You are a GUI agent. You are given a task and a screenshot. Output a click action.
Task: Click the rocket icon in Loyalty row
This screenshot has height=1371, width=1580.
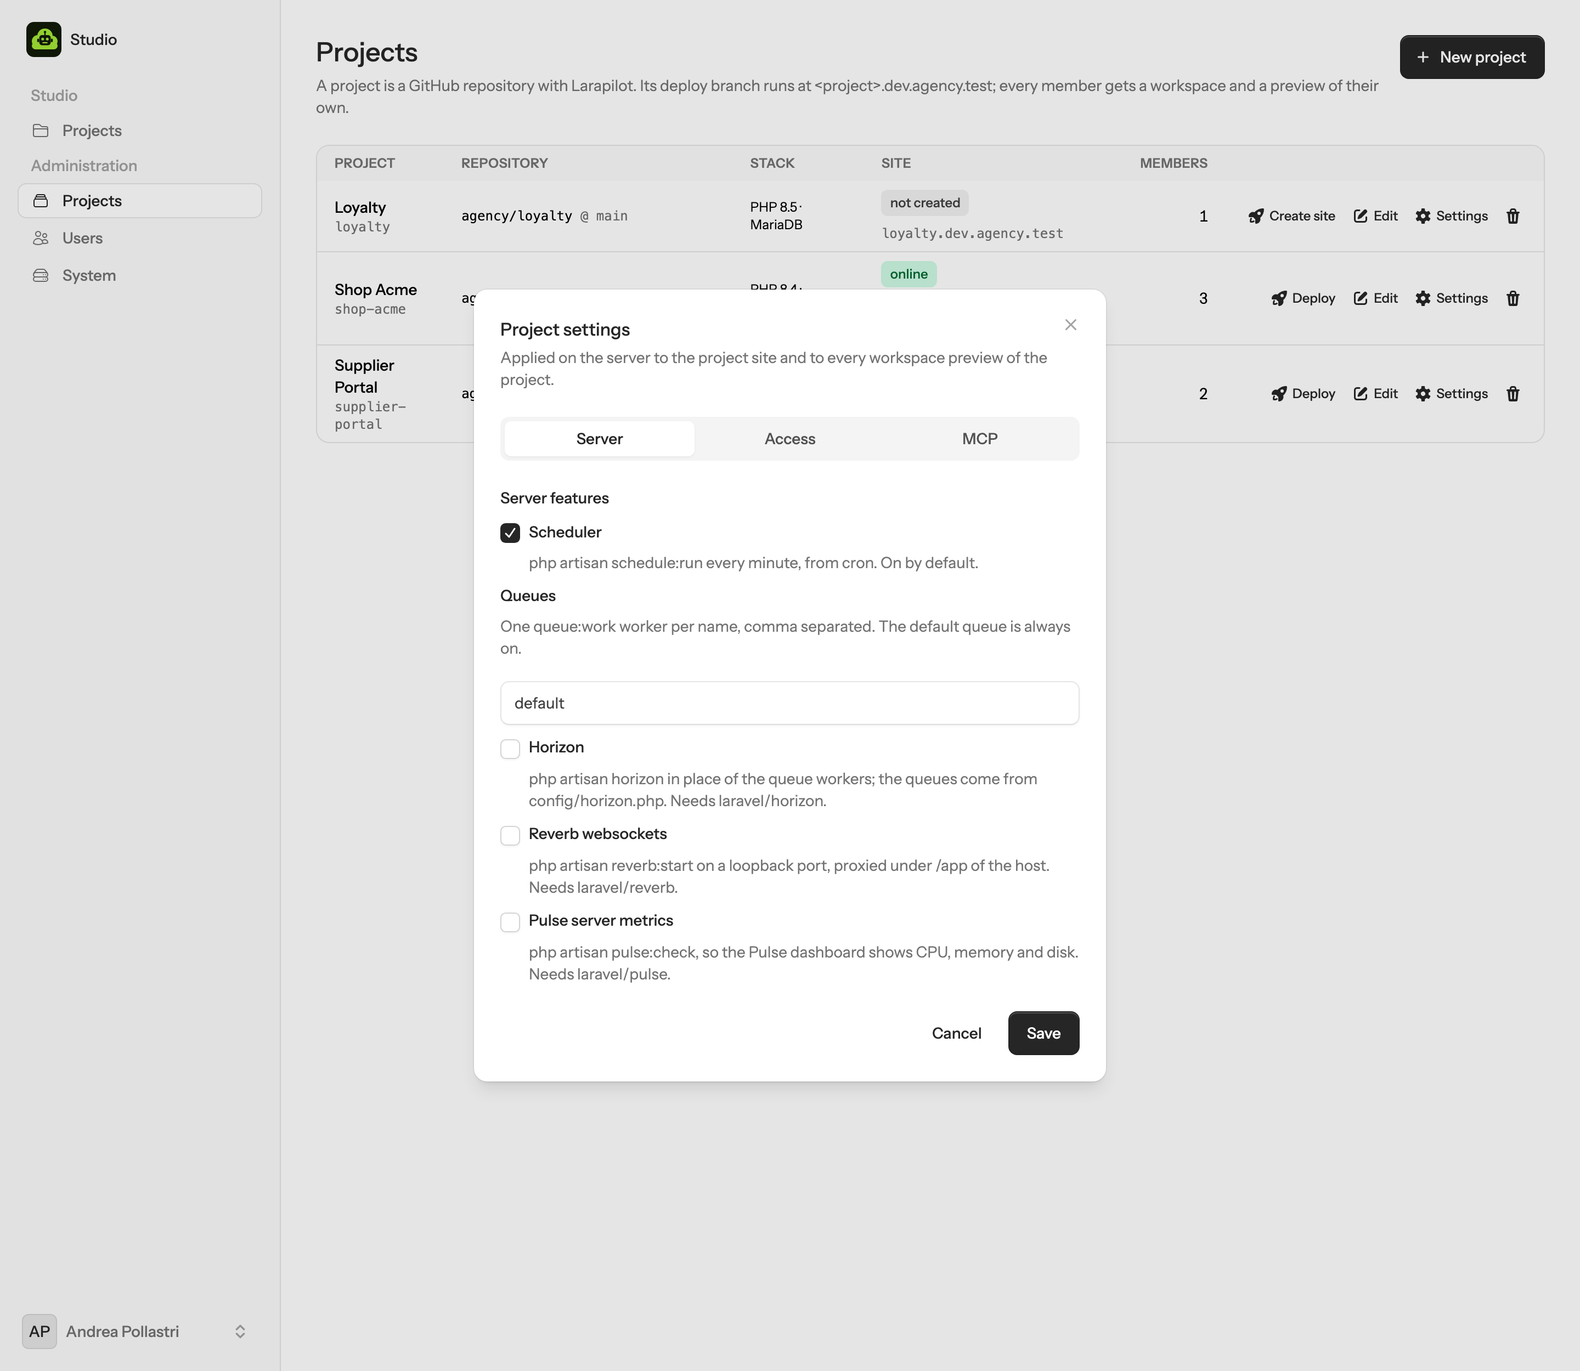point(1255,216)
